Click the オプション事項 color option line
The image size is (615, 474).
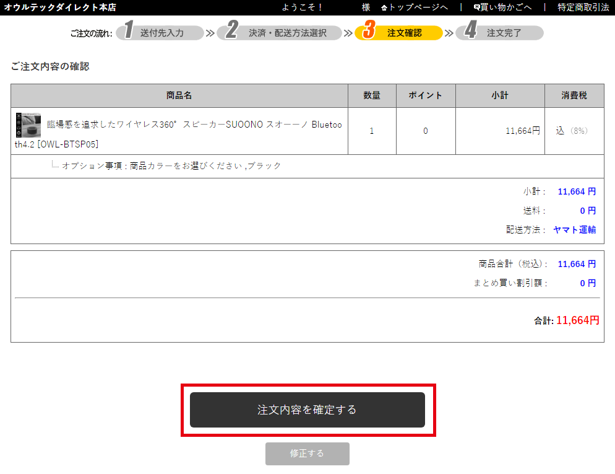(171, 166)
